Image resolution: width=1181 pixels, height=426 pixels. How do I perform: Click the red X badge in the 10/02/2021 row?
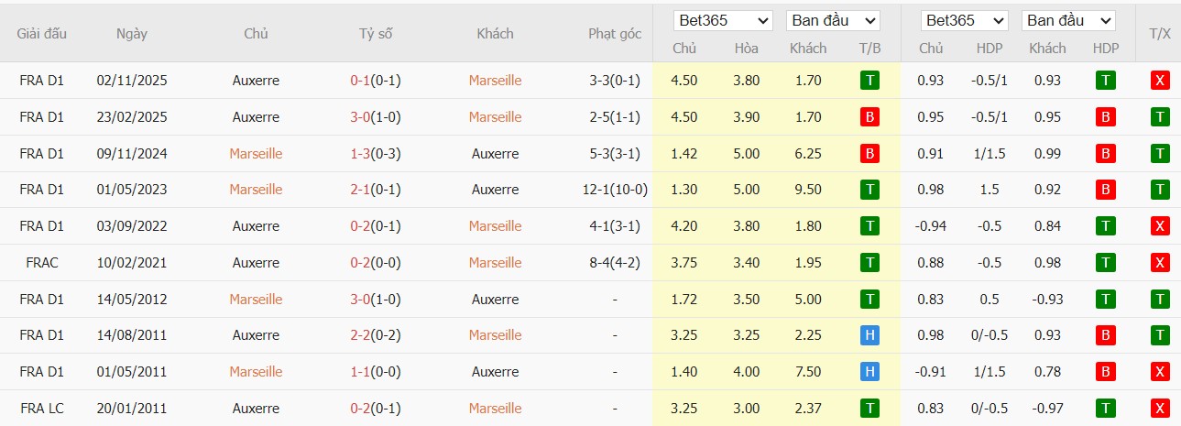tap(1160, 263)
